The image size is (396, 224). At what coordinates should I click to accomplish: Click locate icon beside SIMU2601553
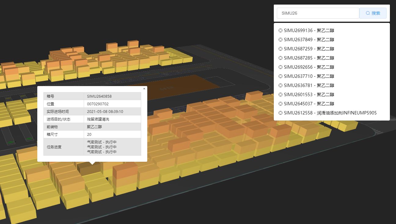coord(280,95)
